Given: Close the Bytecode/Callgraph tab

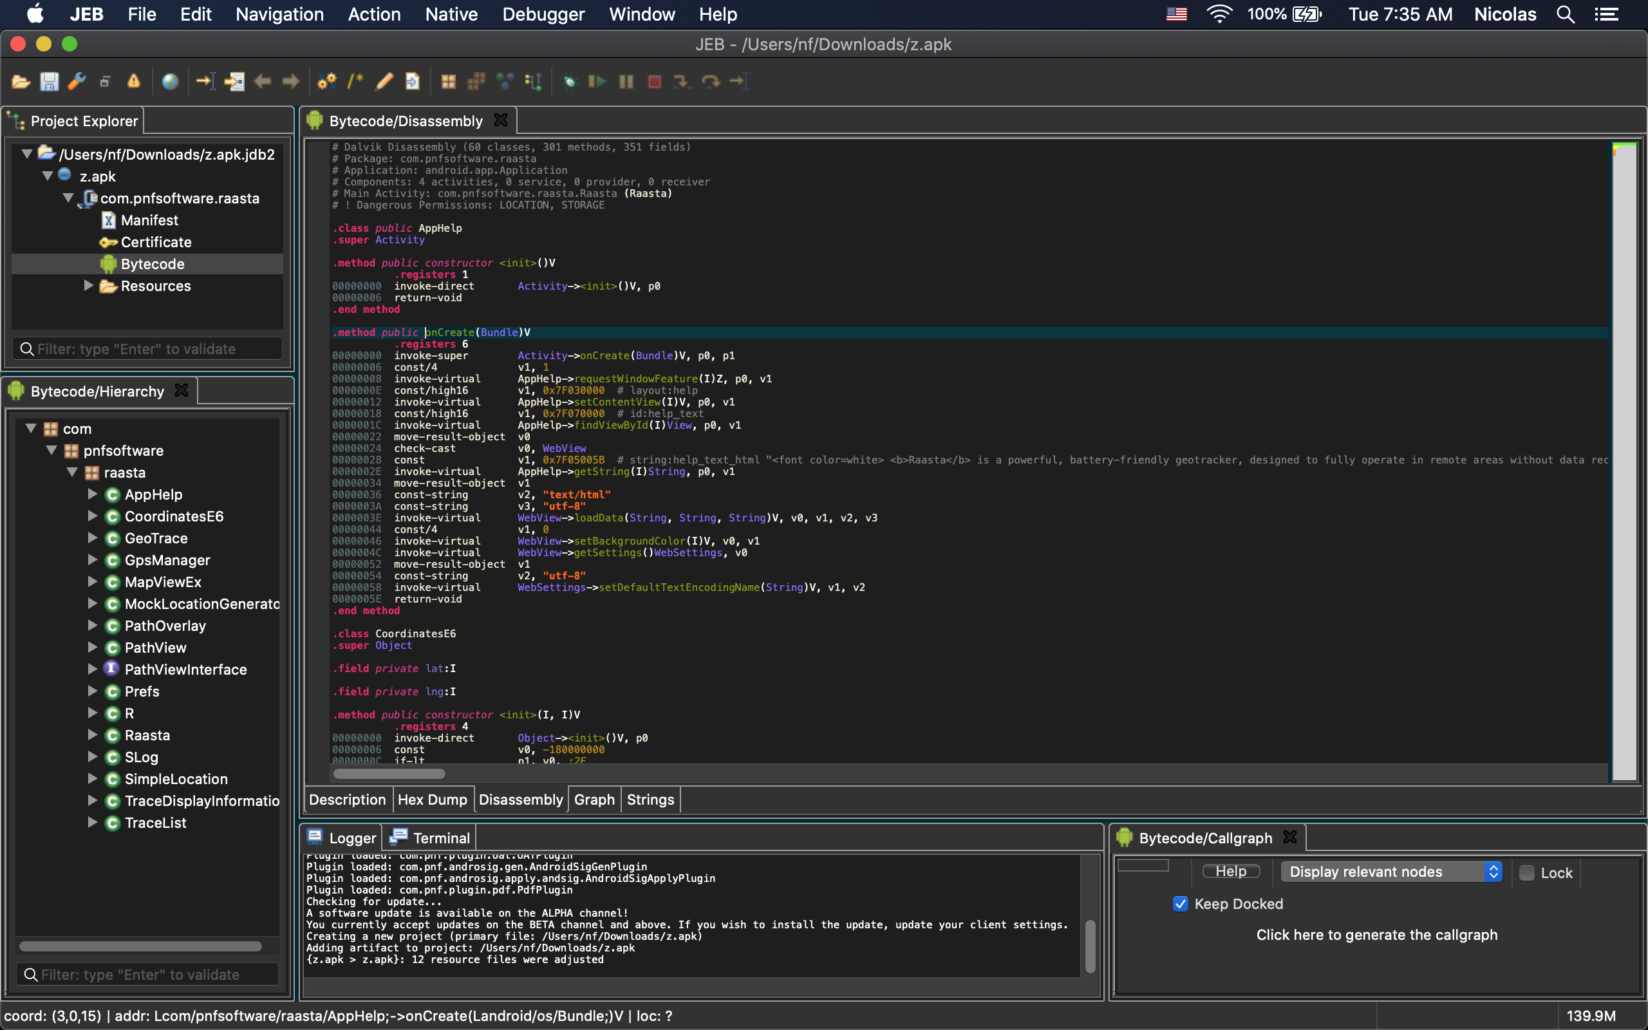Looking at the screenshot, I should 1290,838.
